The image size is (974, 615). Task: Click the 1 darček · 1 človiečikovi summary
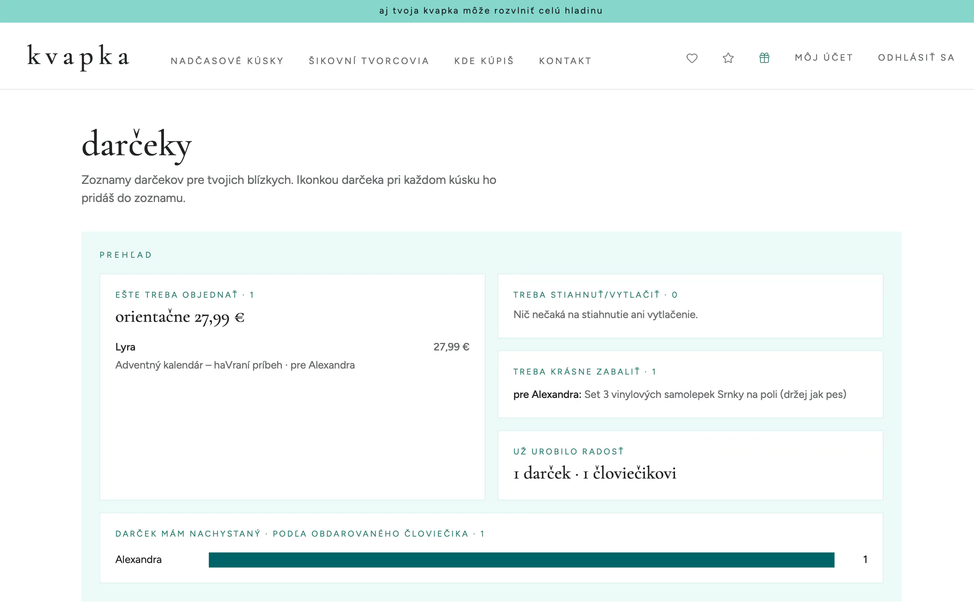coord(594,473)
